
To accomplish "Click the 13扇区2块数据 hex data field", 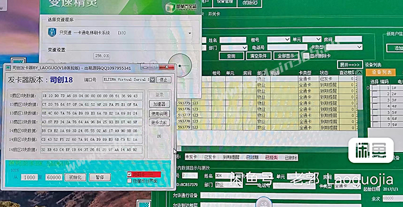I will click(x=92, y=122).
